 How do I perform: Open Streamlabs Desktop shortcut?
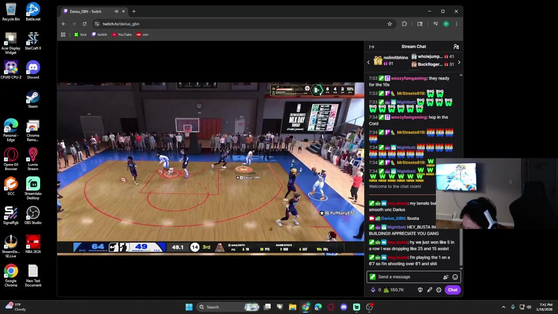[33, 188]
